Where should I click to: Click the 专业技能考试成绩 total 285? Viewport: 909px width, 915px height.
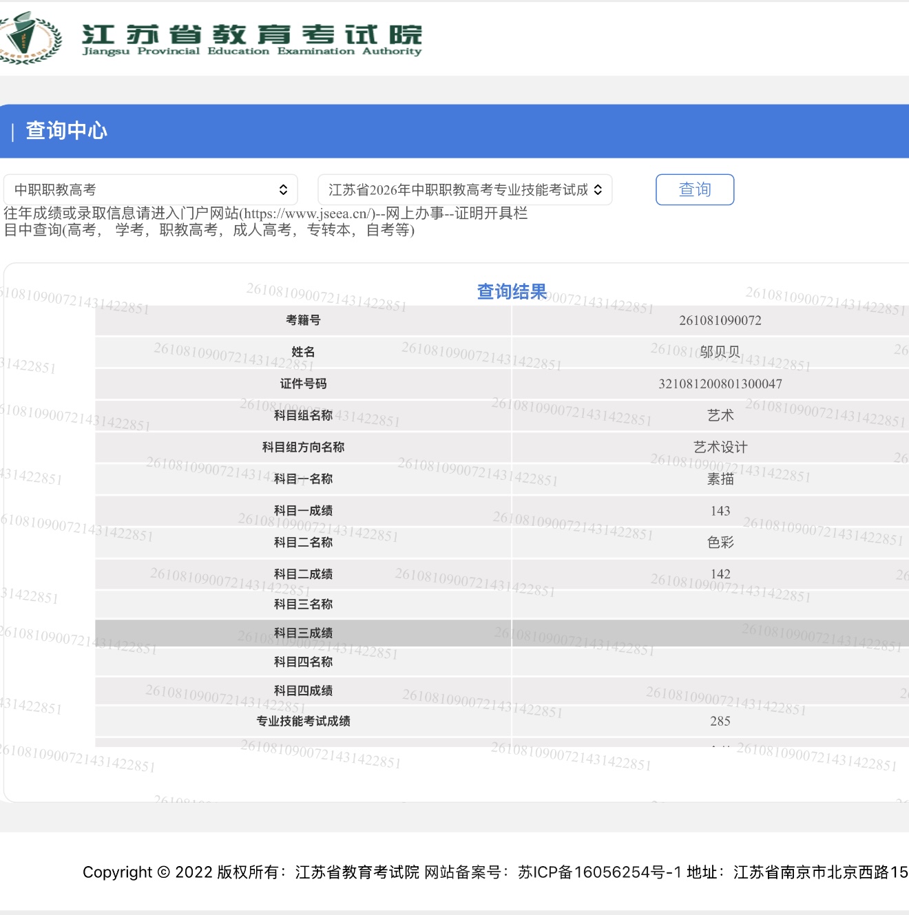[720, 721]
